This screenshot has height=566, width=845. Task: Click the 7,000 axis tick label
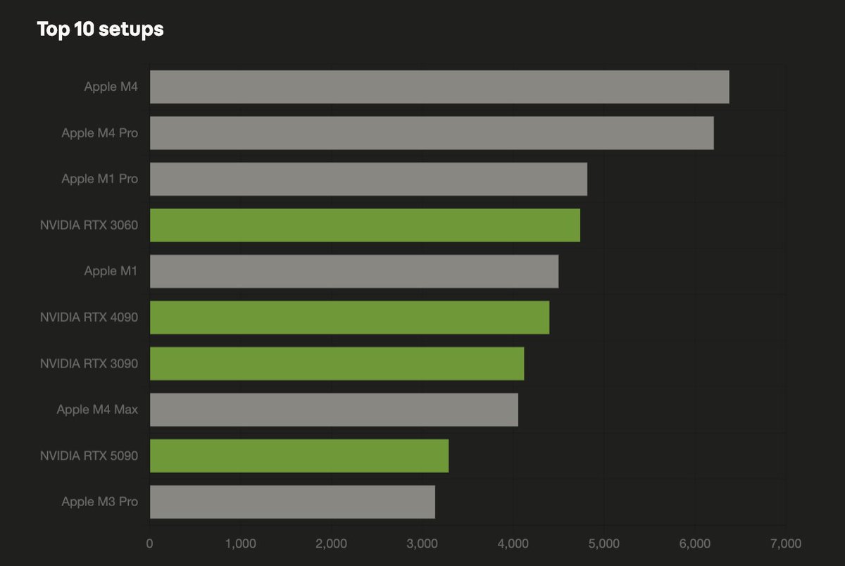coord(785,543)
